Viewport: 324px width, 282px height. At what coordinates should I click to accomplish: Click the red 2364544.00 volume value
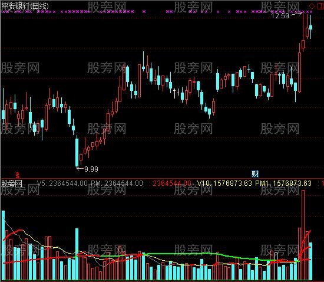tap(172, 183)
